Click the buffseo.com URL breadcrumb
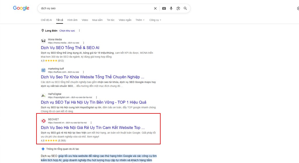 [x=63, y=72]
